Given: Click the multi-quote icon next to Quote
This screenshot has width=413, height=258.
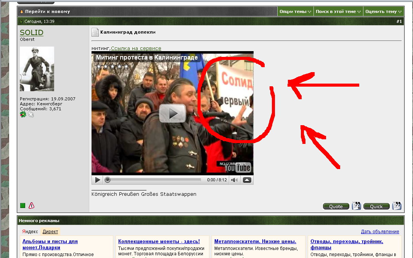Looking at the screenshot, I should pyautogui.click(x=357, y=206).
